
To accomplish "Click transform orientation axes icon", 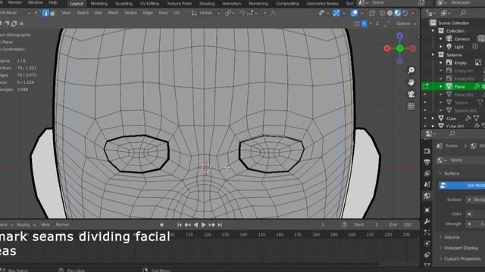I will (194, 13).
